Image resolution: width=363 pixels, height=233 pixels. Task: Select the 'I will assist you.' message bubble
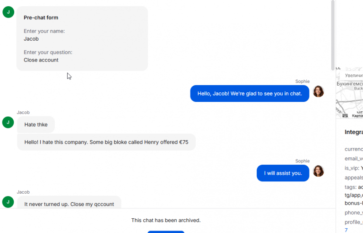pyautogui.click(x=283, y=173)
